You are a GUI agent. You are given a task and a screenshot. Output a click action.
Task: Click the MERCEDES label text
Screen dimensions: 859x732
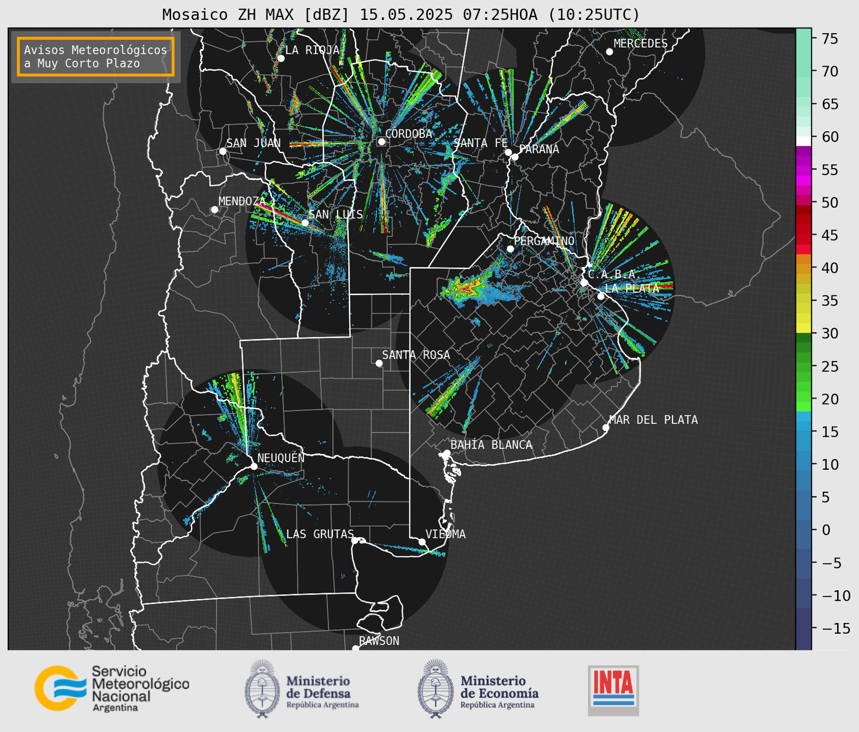click(641, 43)
